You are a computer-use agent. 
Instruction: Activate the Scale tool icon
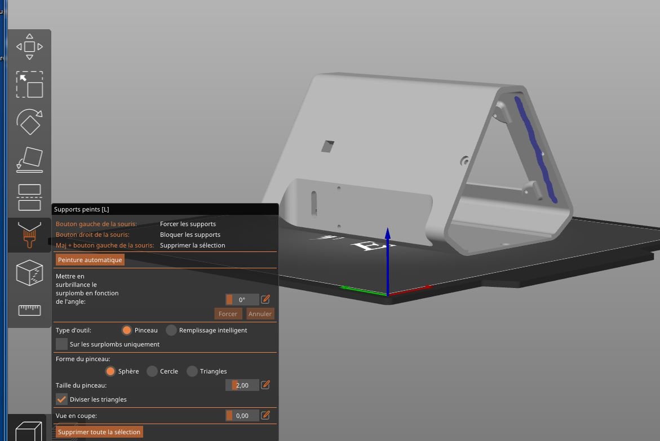click(29, 84)
